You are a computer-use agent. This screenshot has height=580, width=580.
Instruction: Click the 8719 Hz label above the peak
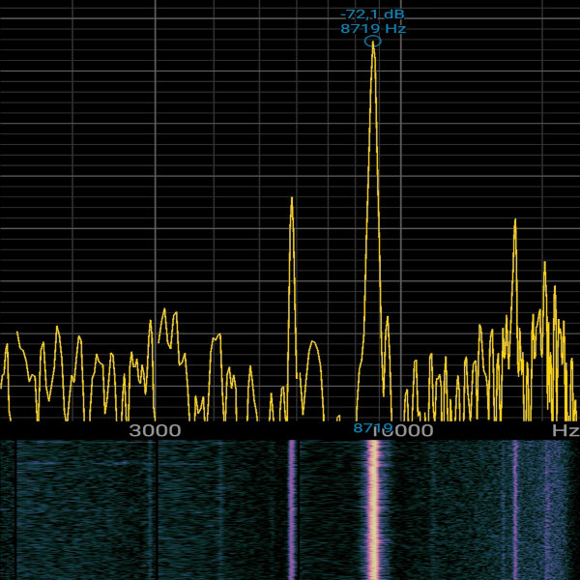(x=372, y=29)
